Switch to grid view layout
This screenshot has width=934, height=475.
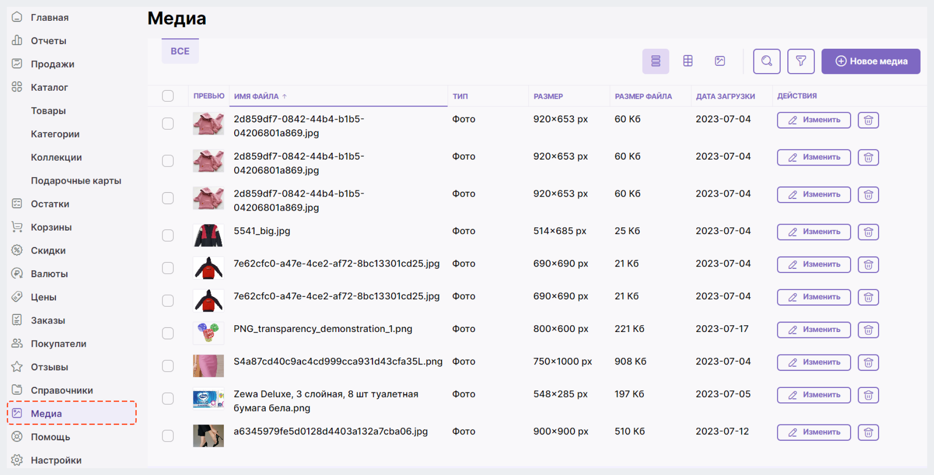(688, 61)
